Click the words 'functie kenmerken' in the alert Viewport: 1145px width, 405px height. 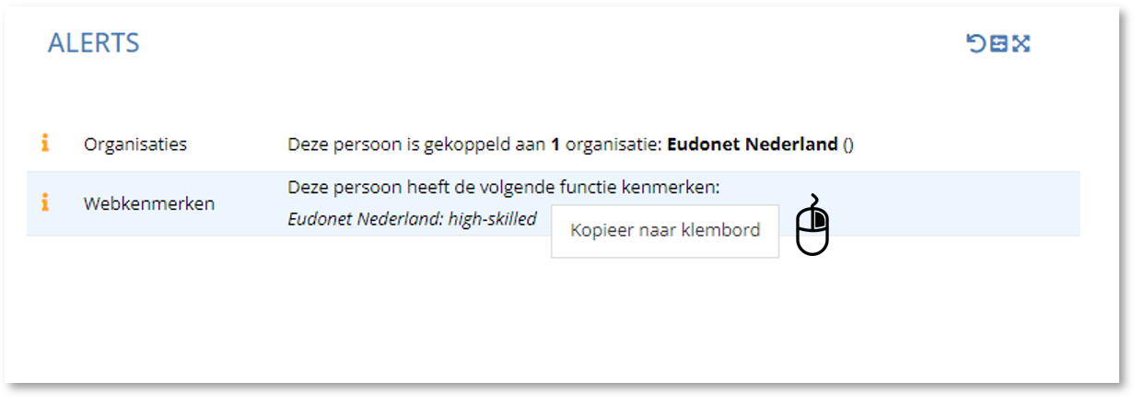click(x=639, y=188)
